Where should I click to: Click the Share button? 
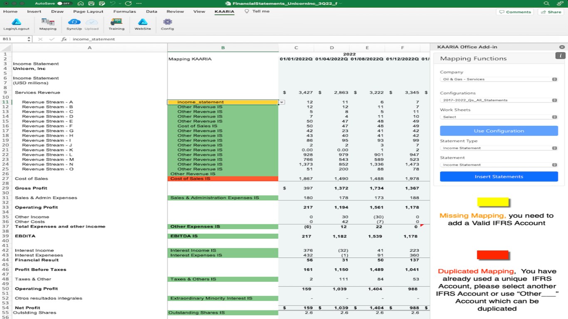(x=551, y=12)
